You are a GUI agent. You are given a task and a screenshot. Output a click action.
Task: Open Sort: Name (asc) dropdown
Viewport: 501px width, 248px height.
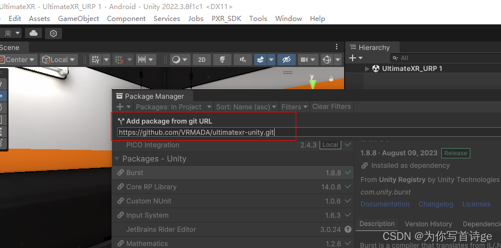[x=246, y=107]
